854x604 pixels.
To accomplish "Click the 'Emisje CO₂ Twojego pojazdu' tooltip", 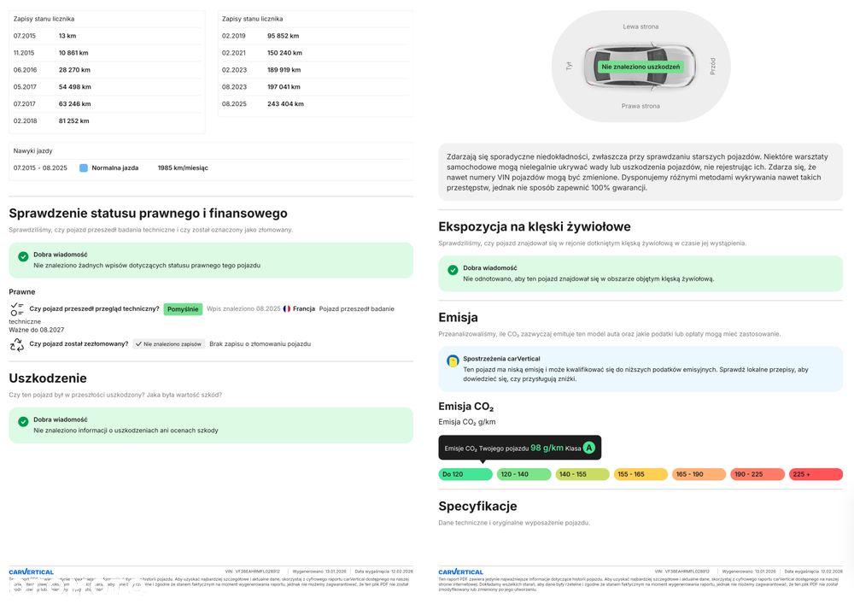I will click(519, 448).
